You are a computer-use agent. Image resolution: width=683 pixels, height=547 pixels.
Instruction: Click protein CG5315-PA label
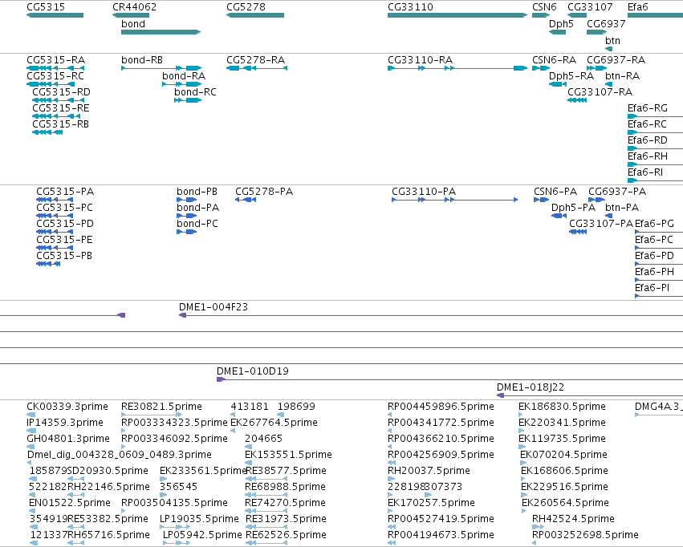[x=65, y=192]
